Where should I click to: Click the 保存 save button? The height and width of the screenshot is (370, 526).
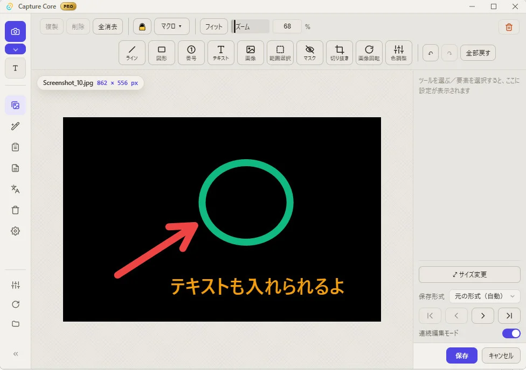(461, 355)
